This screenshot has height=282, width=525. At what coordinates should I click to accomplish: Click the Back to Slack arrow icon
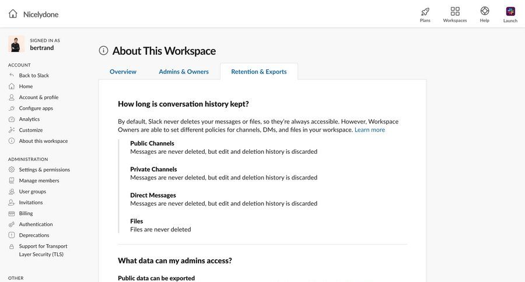point(12,75)
